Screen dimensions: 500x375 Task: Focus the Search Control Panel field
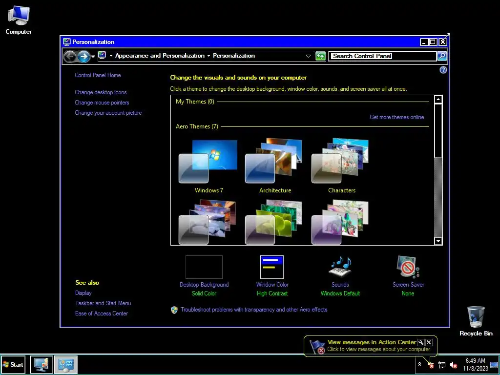point(382,56)
